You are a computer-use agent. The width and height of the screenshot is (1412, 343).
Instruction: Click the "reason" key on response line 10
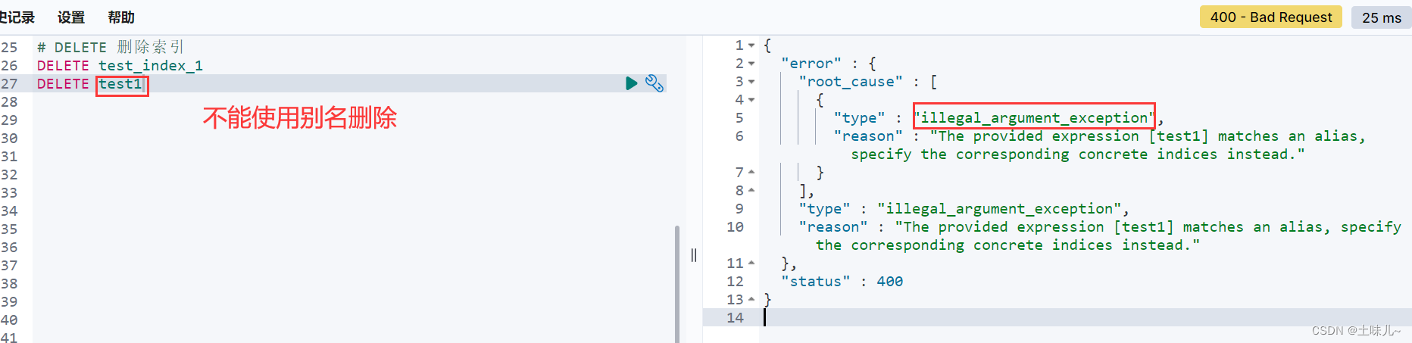[833, 227]
